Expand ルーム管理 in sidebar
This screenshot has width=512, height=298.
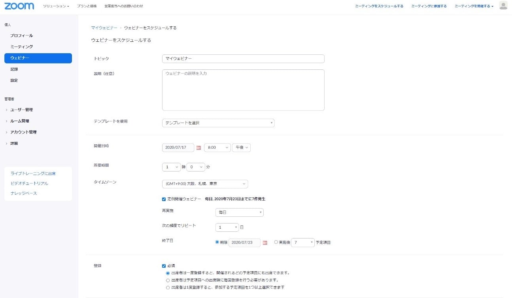(x=19, y=121)
